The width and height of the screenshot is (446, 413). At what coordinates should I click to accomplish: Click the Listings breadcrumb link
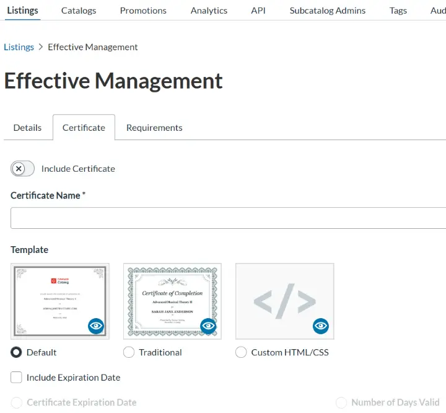pyautogui.click(x=19, y=47)
